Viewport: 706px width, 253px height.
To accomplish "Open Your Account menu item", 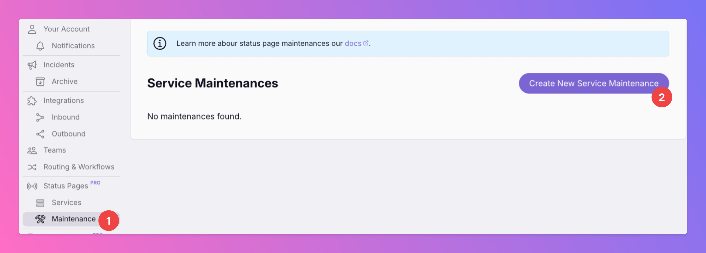I will (67, 29).
